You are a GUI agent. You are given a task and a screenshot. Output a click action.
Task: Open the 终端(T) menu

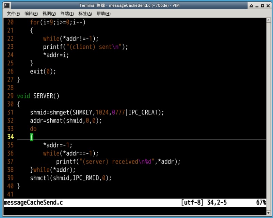click(x=67, y=14)
